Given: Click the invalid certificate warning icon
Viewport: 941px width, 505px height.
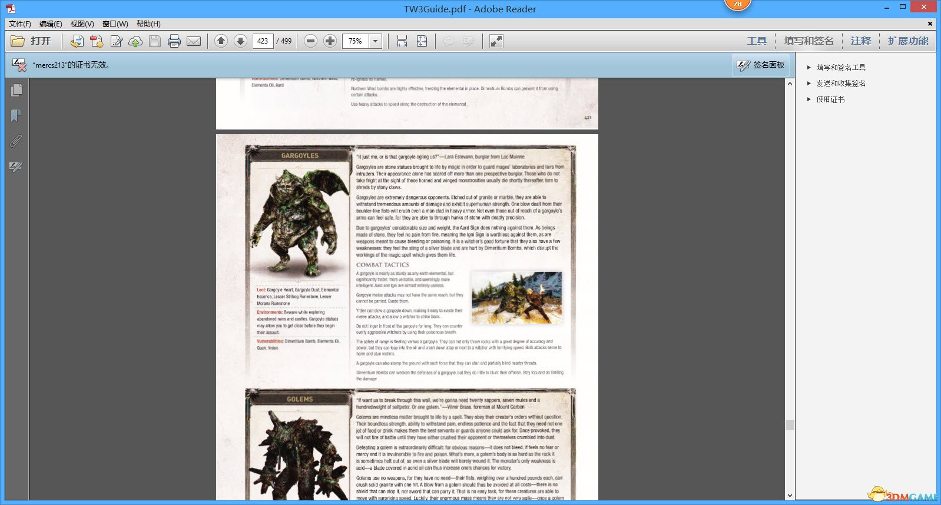Looking at the screenshot, I should pyautogui.click(x=19, y=65).
